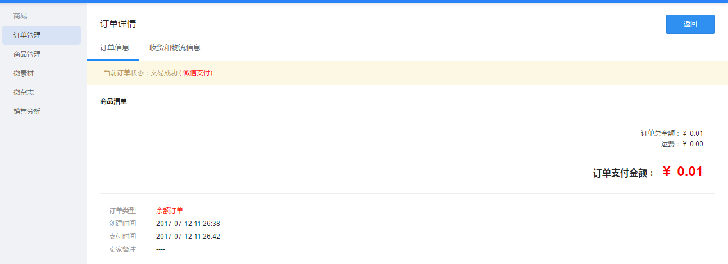Select 微素材 sidebar item

(x=24, y=73)
